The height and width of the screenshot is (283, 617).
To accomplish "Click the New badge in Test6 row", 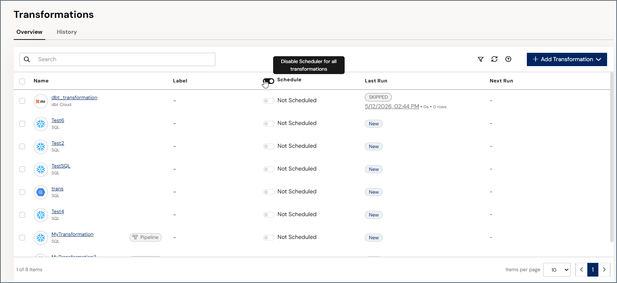I will click(374, 124).
